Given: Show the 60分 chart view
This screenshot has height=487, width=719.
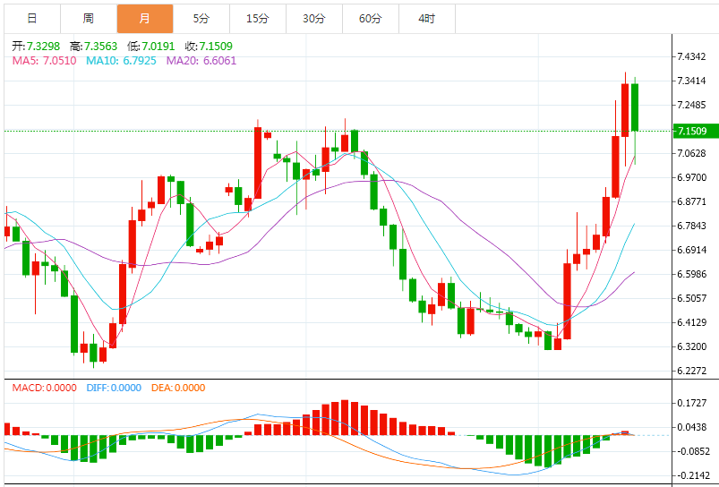Looking at the screenshot, I should (370, 18).
